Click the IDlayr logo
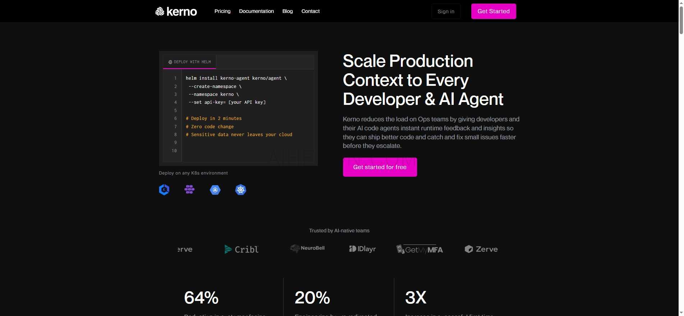684x316 pixels. coord(362,249)
